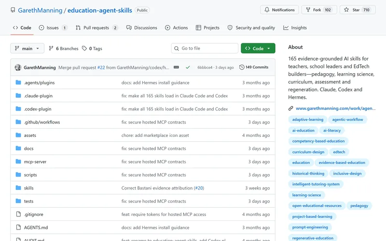Expand the green Code dropdown button

pos(258,49)
